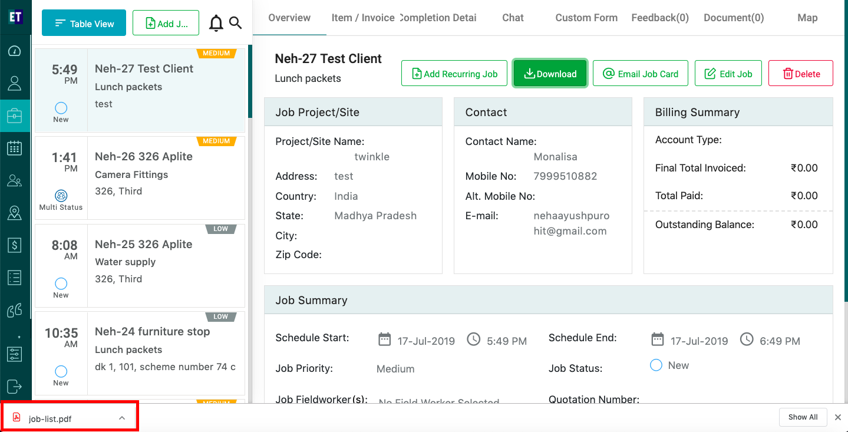Viewport: 848px width, 432px height.
Task: Open the Map tab
Action: (807, 18)
